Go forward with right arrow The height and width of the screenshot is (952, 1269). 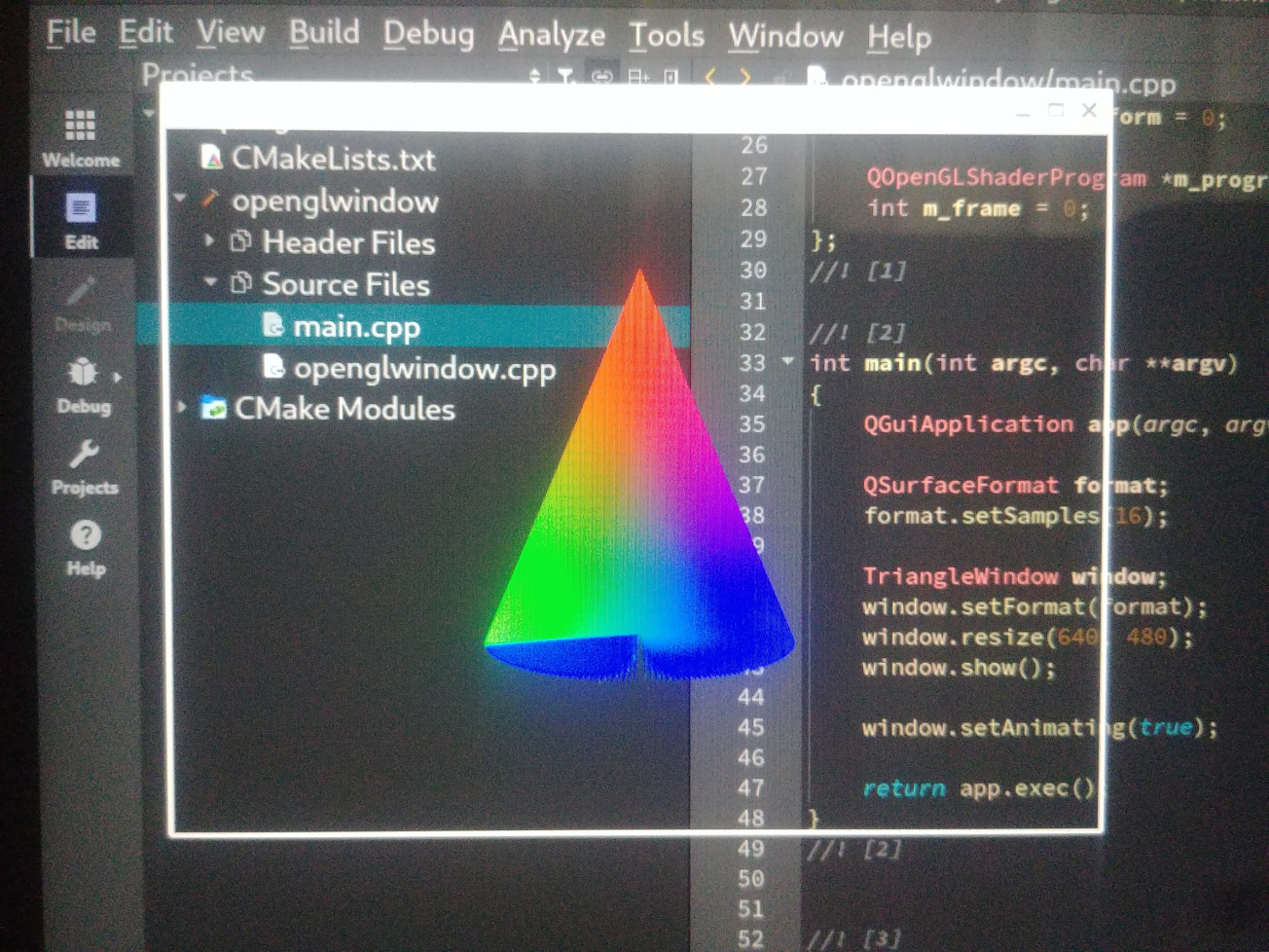point(745,76)
